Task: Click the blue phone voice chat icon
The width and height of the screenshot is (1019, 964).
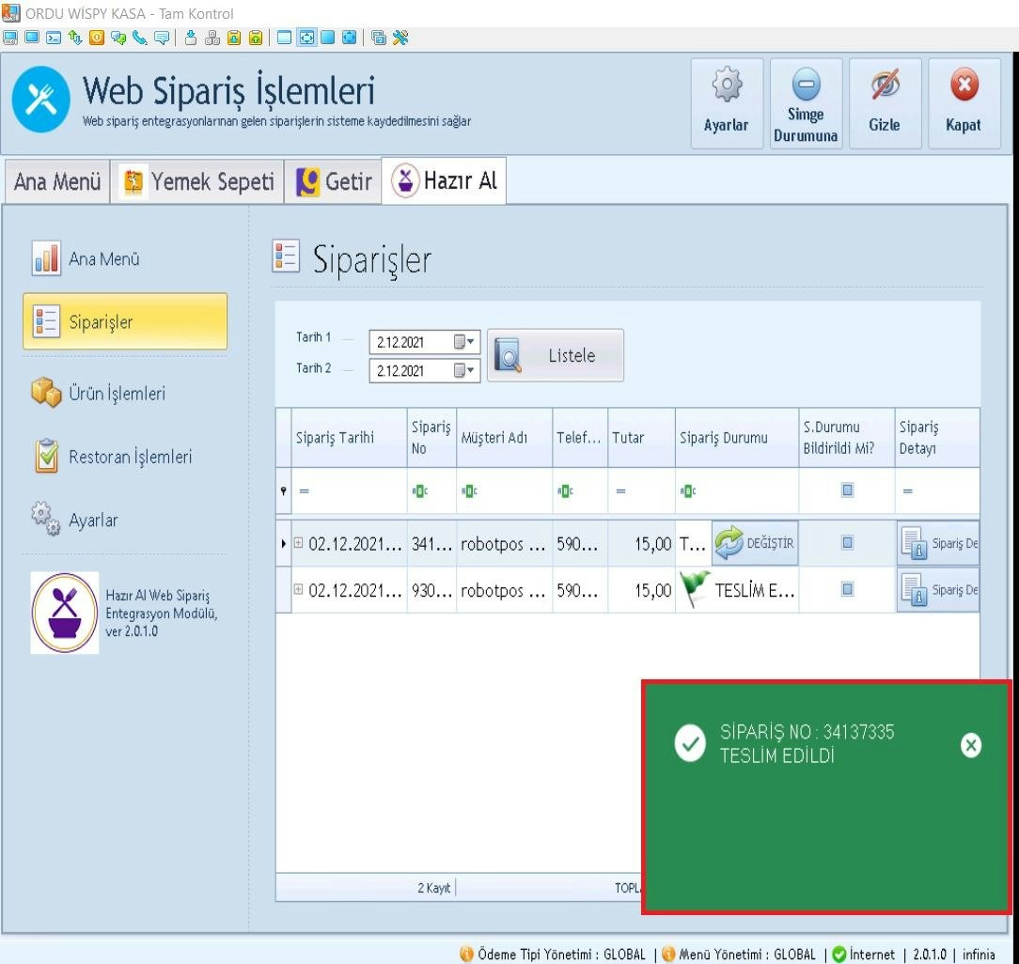Action: 140,38
